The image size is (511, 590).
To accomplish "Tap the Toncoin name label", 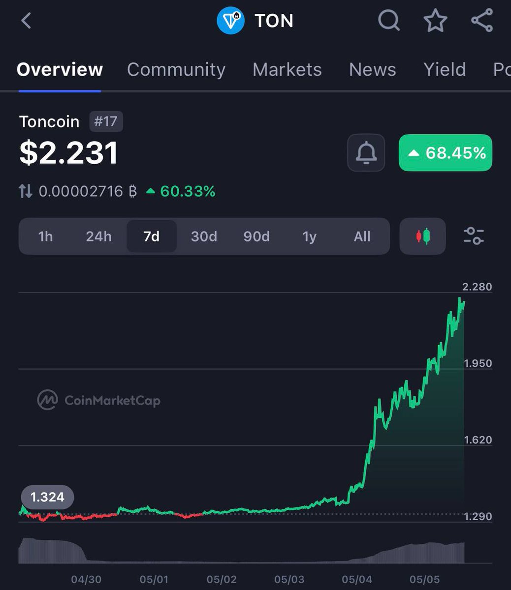I will [x=49, y=121].
